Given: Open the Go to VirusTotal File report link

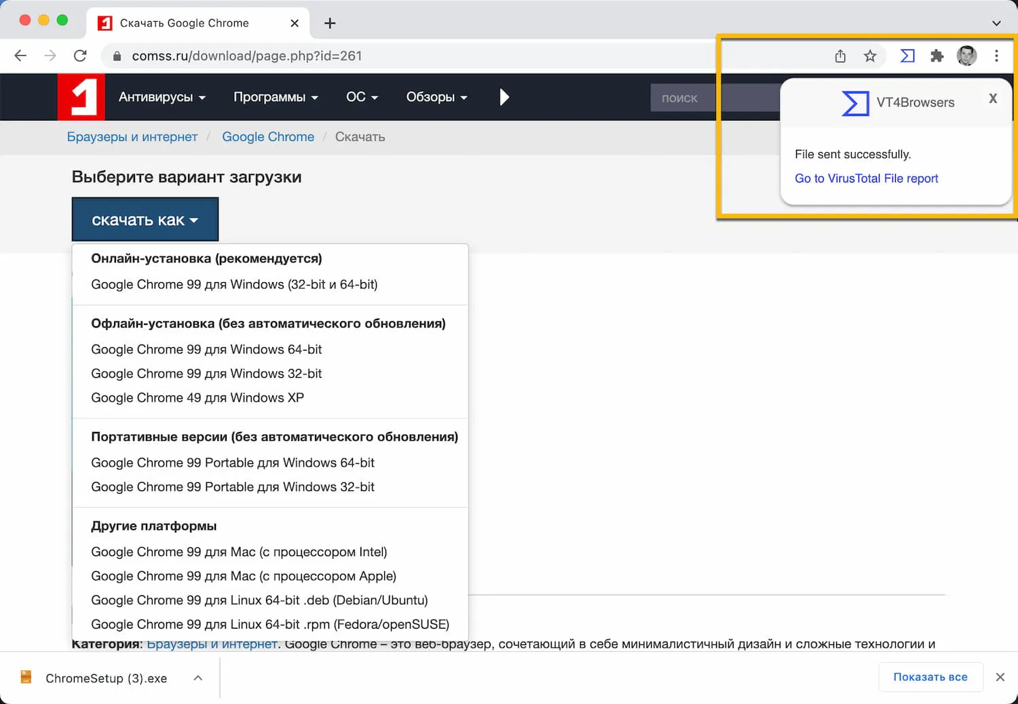Looking at the screenshot, I should (x=866, y=178).
